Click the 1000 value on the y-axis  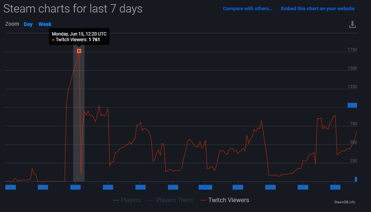click(x=352, y=105)
